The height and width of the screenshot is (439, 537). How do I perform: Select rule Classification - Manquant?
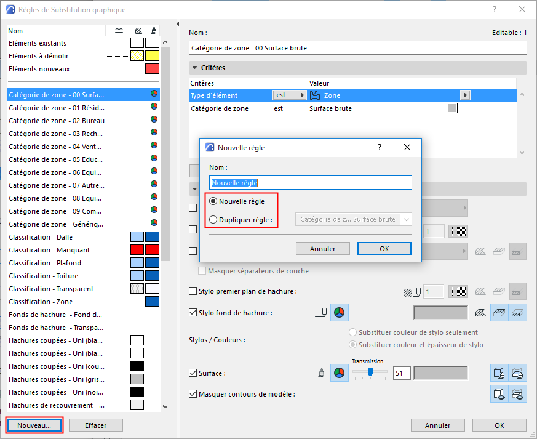(x=83, y=250)
